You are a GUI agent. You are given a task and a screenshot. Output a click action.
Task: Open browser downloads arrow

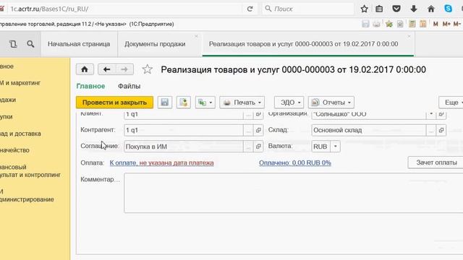[413, 9]
